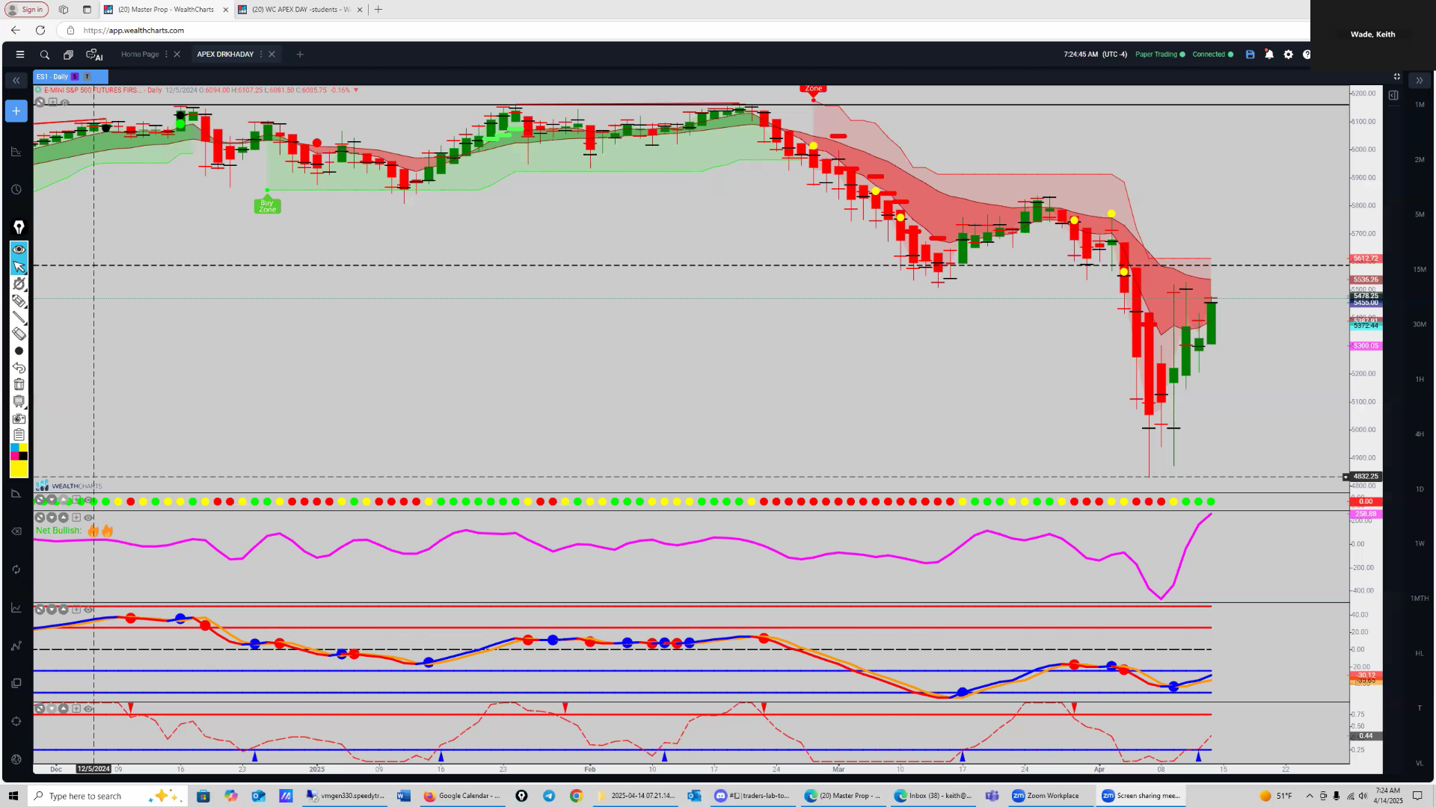This screenshot has width=1436, height=807.
Task: Open the notifications bell
Action: coord(1269,55)
